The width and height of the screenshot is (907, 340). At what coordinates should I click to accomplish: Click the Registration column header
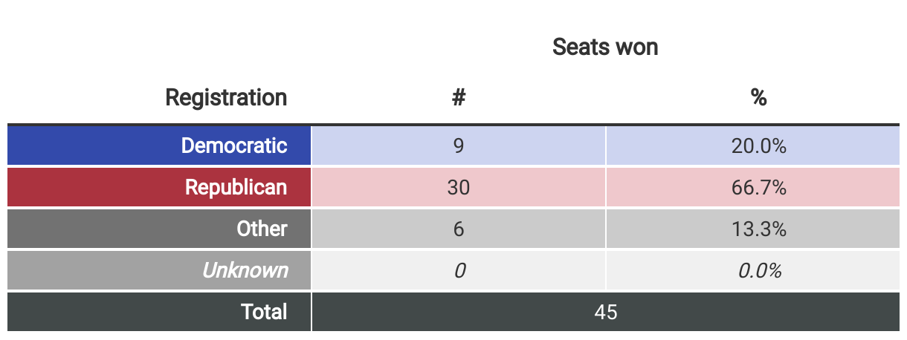[226, 97]
